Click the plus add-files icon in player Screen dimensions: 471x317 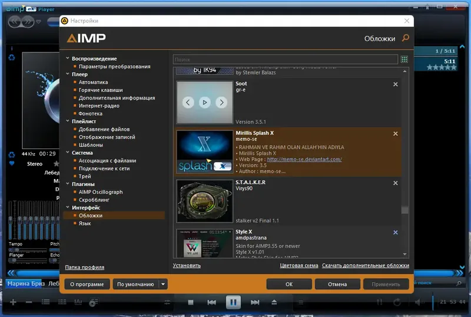13,302
